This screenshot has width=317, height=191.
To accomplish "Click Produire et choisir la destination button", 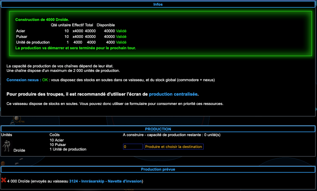I will pos(174,147).
